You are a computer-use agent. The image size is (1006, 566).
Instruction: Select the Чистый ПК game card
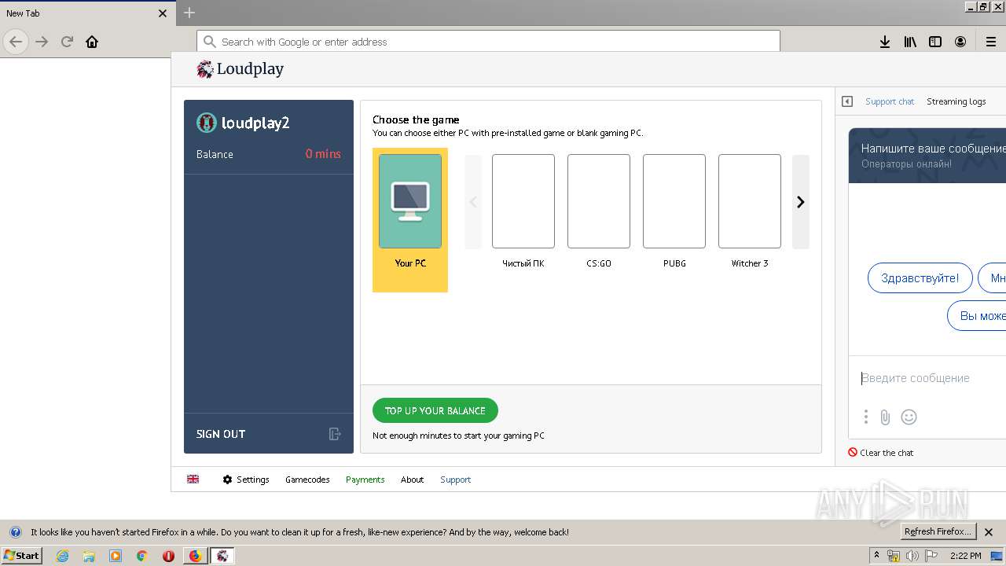[523, 211]
